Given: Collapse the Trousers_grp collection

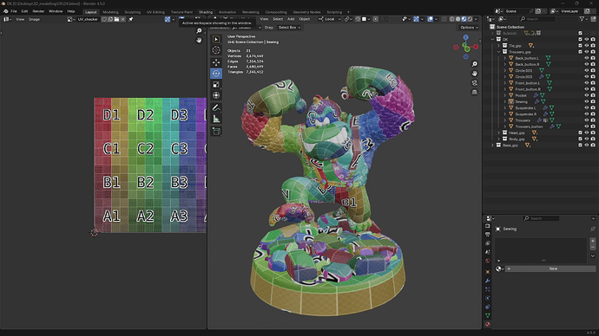Looking at the screenshot, I should [498, 52].
